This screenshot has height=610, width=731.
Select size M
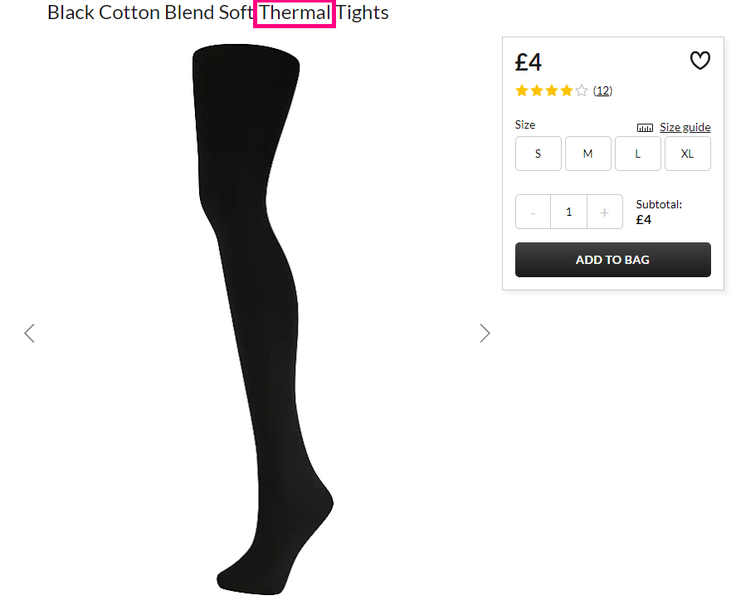pos(588,154)
